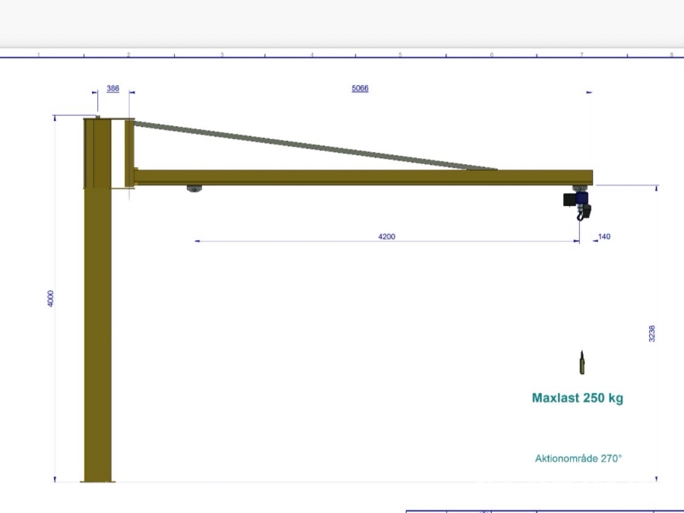Click the Maxlast 250 kg text
This screenshot has width=684, height=513.
[x=577, y=397]
